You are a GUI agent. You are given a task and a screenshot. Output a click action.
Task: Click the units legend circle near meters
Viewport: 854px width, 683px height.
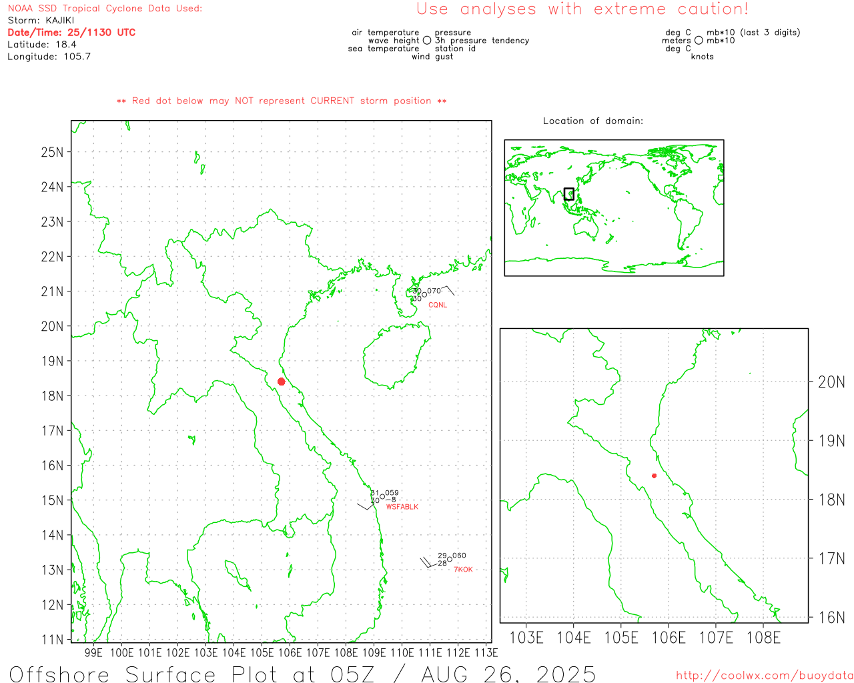[x=699, y=41]
